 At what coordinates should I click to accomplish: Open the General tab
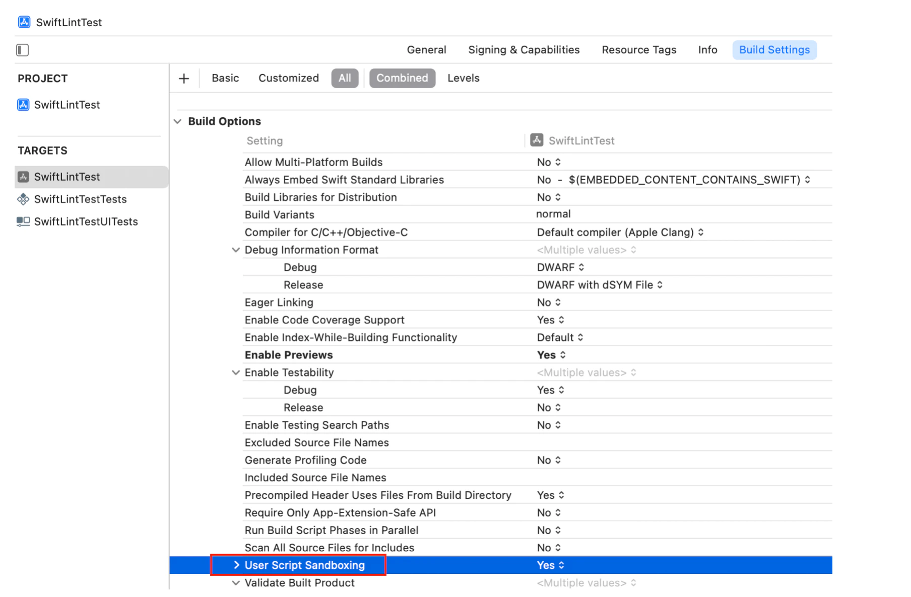426,50
